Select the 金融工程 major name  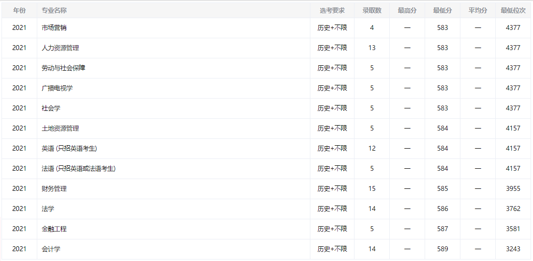(x=54, y=229)
